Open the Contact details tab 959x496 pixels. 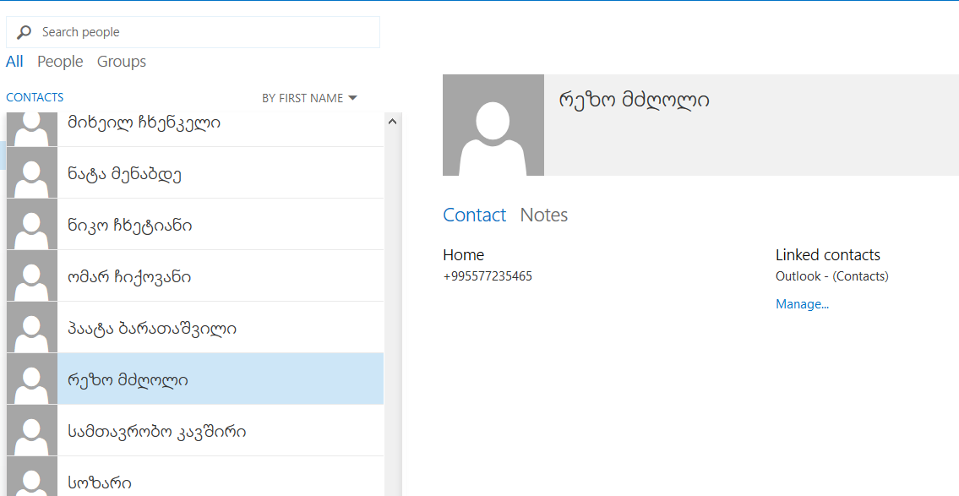[474, 215]
